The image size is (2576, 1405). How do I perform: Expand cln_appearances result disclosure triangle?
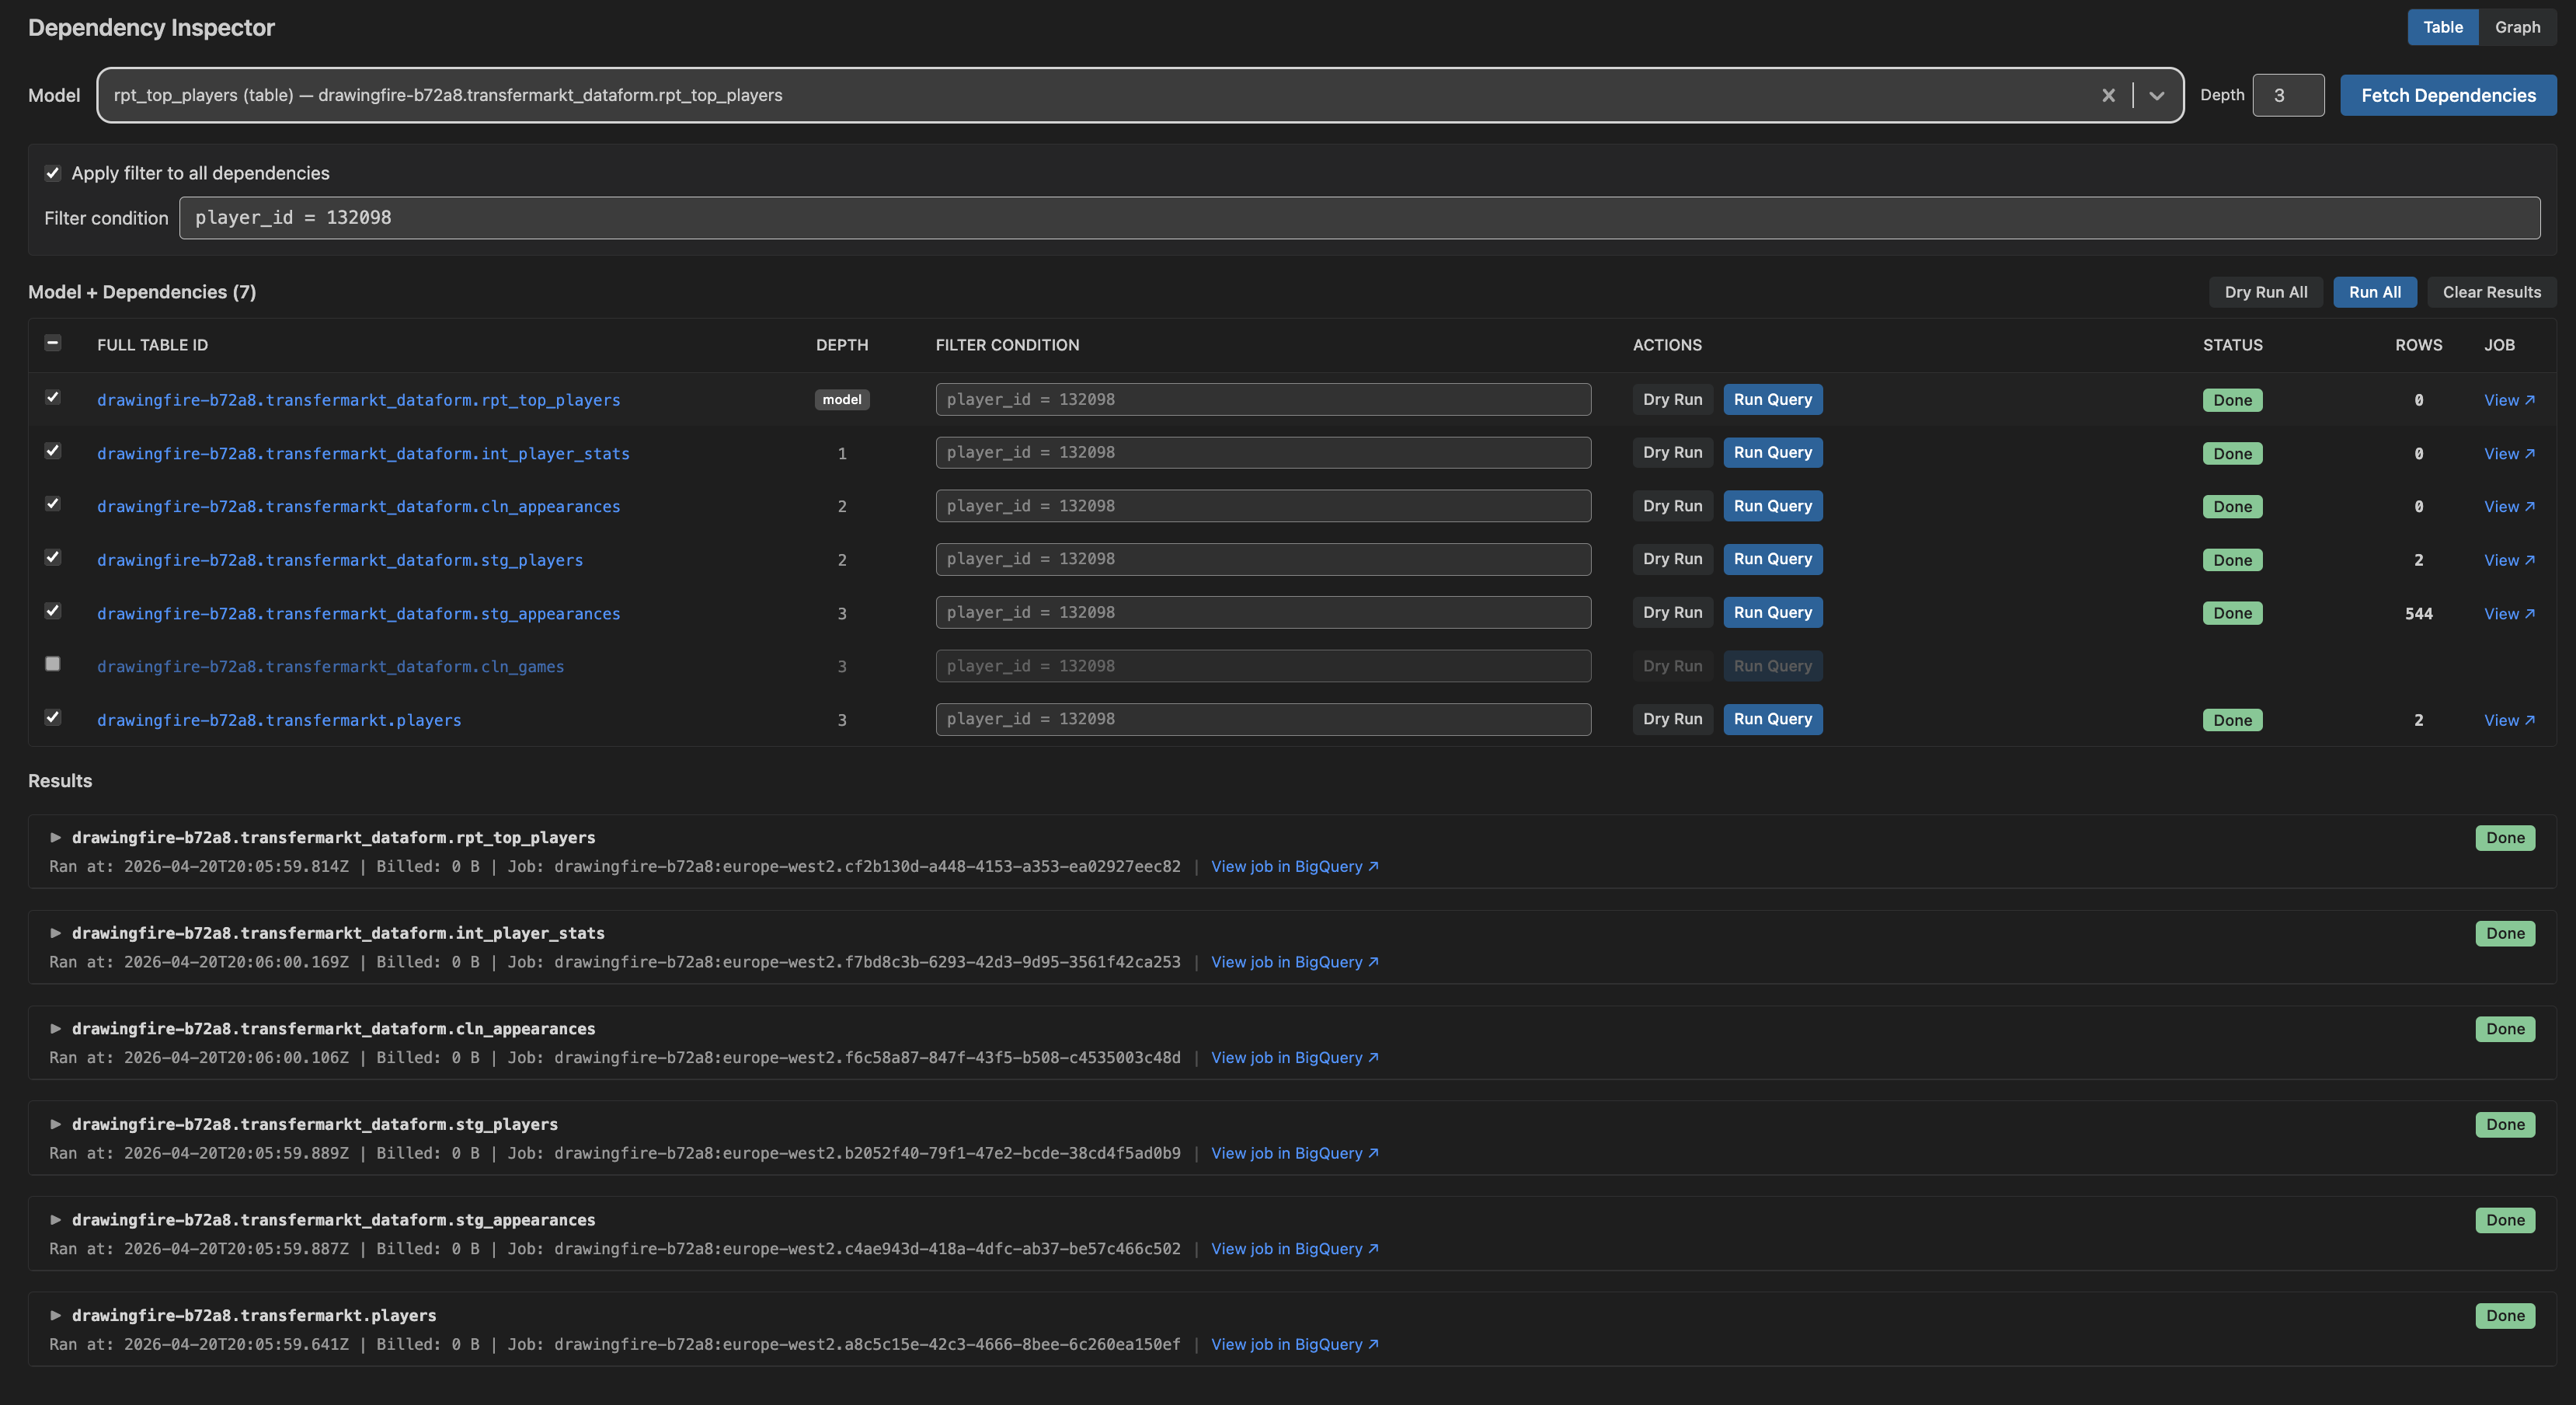56,1028
